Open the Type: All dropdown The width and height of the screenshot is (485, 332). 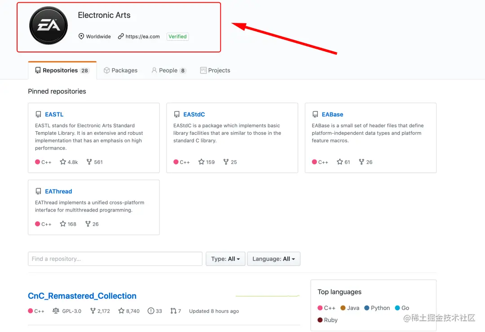[225, 259]
